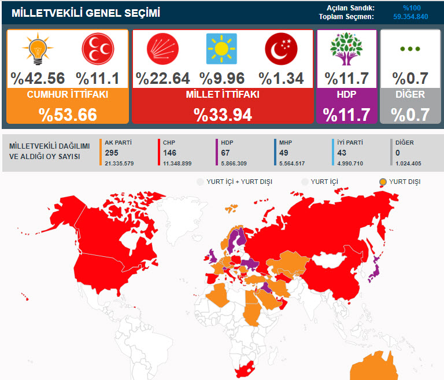Click Kazakhstan on the world map
This screenshot has width=444, height=380.
289,262
